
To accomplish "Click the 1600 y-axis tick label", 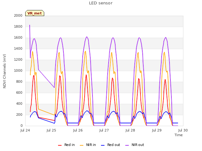I will click(x=18, y=38).
